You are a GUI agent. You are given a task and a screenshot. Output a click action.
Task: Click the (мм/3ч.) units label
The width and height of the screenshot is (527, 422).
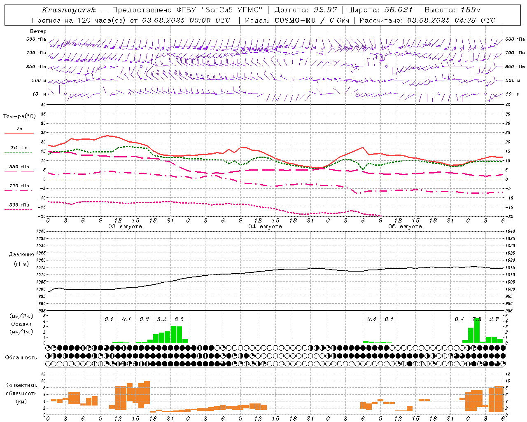coord(21,316)
